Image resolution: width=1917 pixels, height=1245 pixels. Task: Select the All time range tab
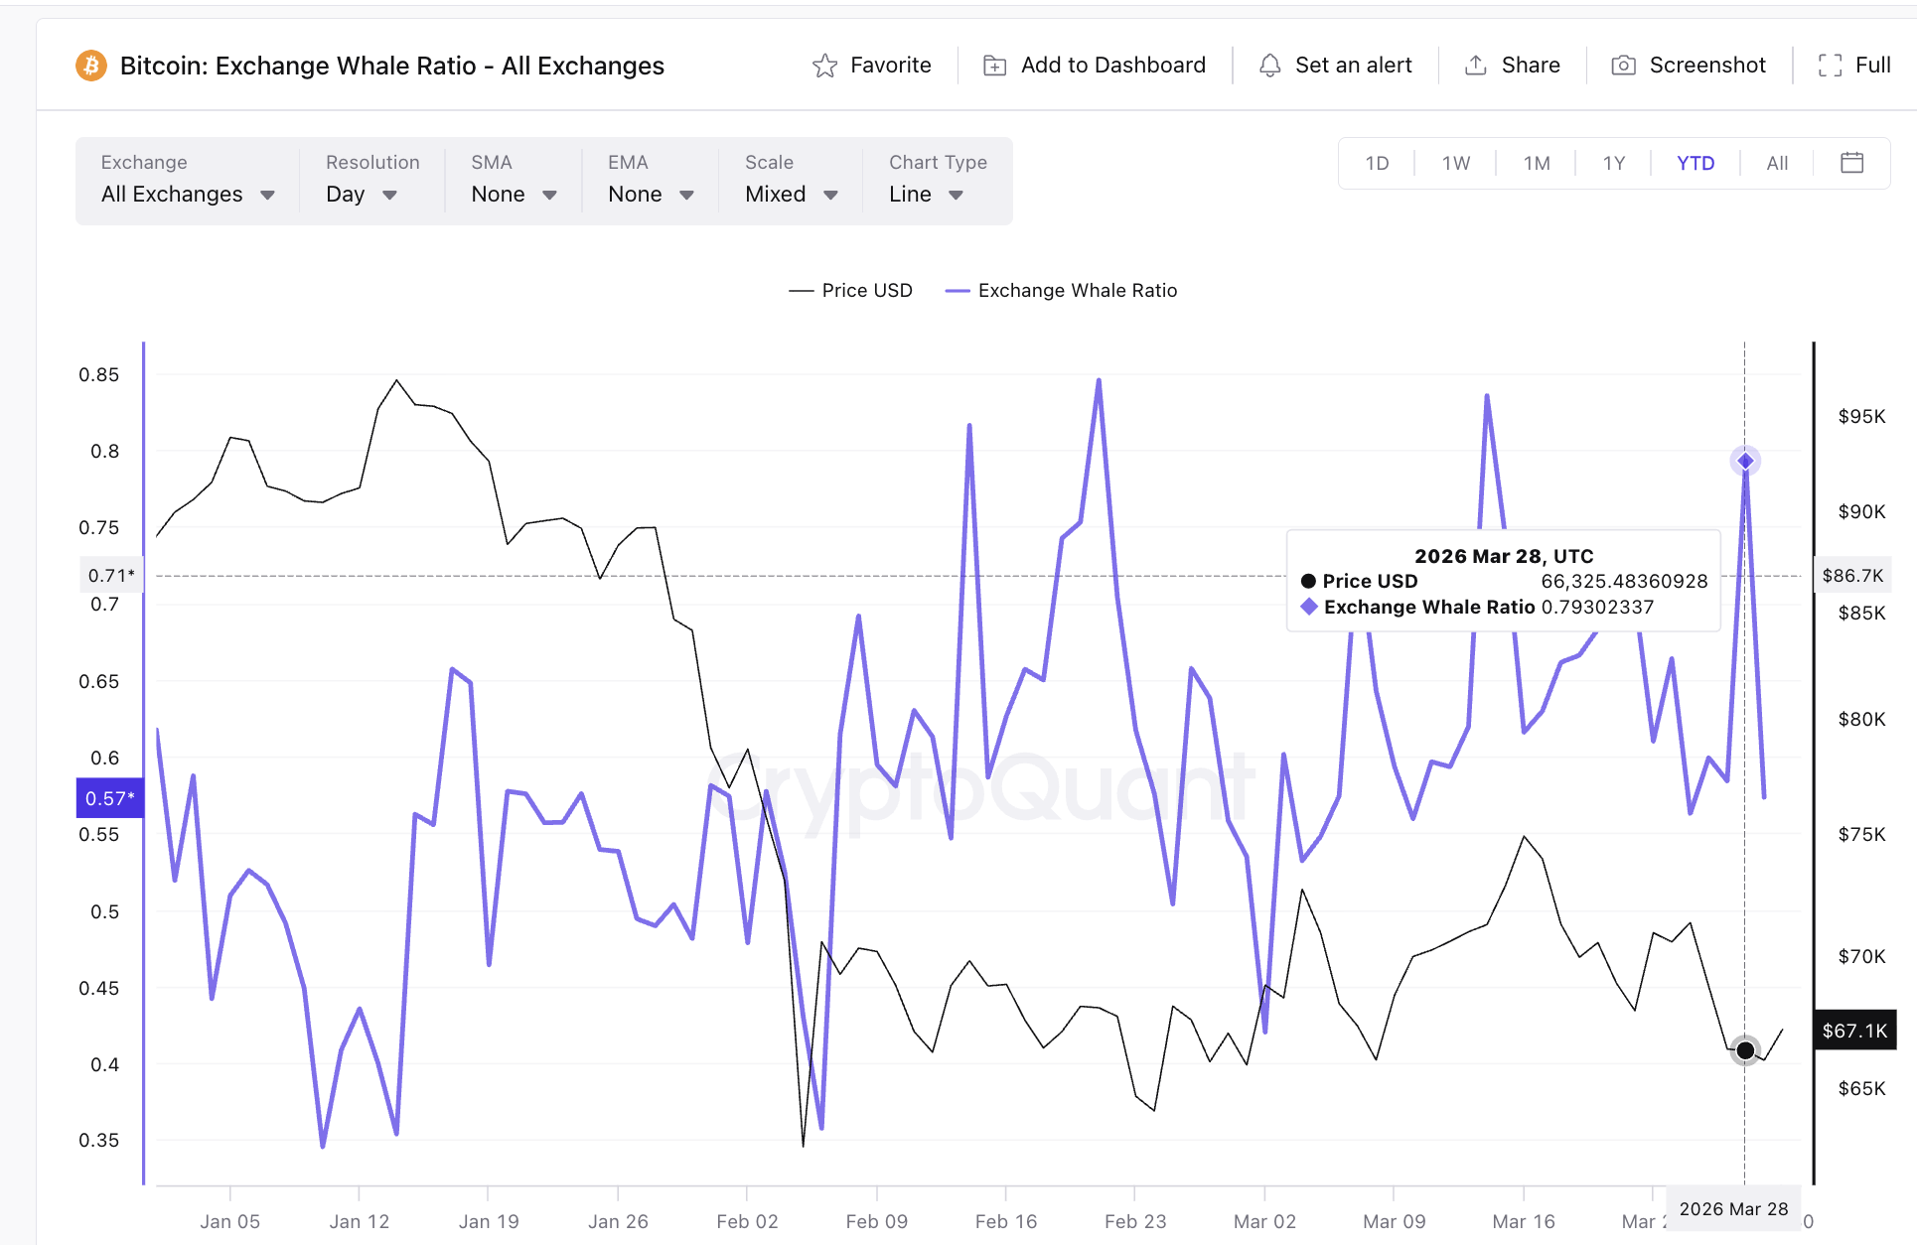(1777, 162)
